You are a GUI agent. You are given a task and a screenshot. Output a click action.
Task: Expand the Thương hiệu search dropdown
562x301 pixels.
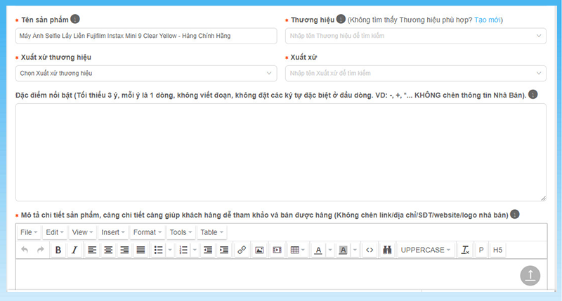click(x=416, y=36)
